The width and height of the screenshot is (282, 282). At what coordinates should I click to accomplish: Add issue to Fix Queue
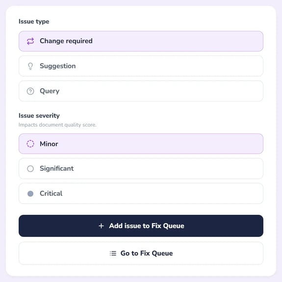point(141,226)
